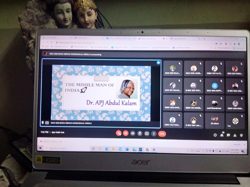The height and width of the screenshot is (187, 250).
Task: Turn on the camera in Meet
Action: (x=126, y=133)
